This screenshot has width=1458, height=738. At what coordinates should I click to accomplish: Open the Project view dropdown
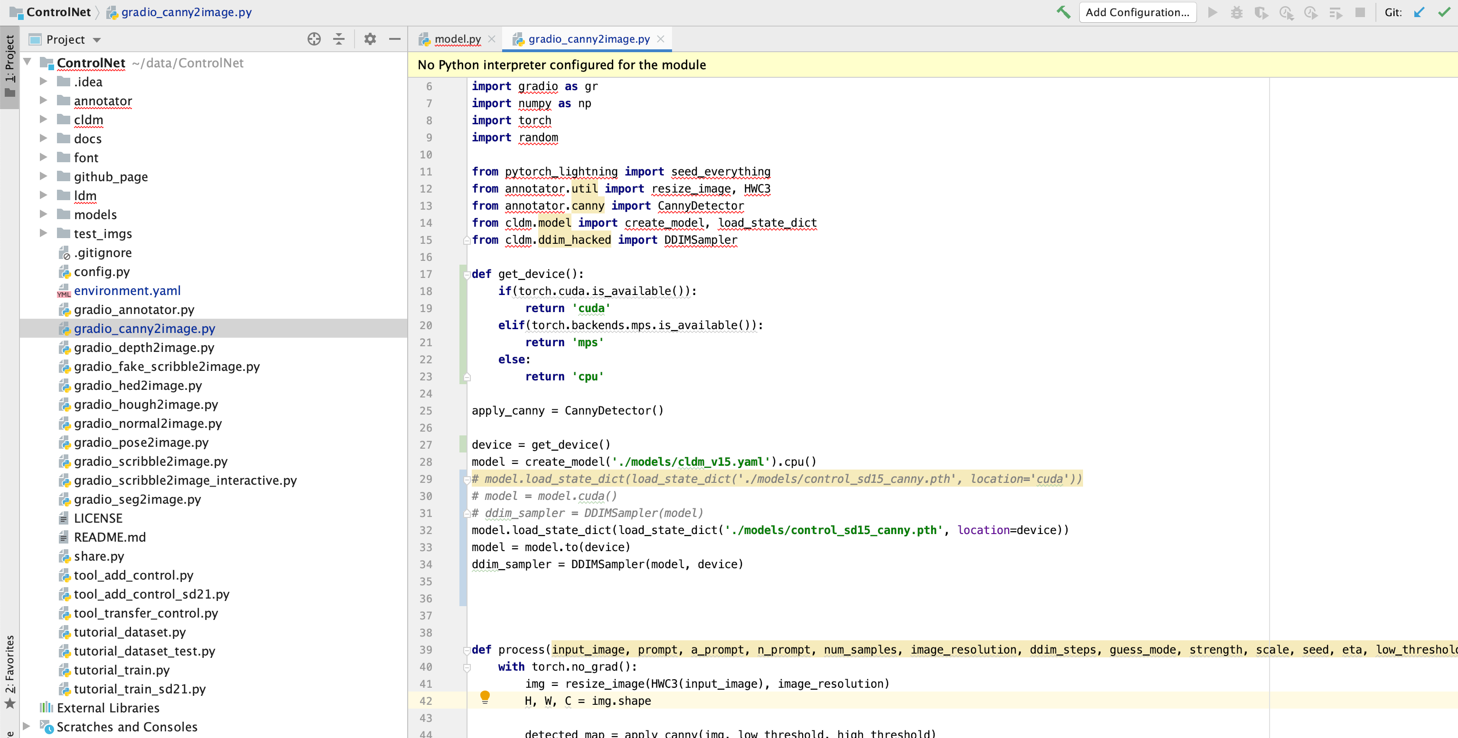click(x=95, y=39)
